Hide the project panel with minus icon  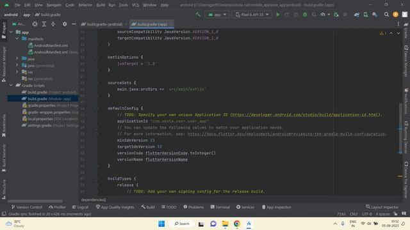(x=74, y=24)
